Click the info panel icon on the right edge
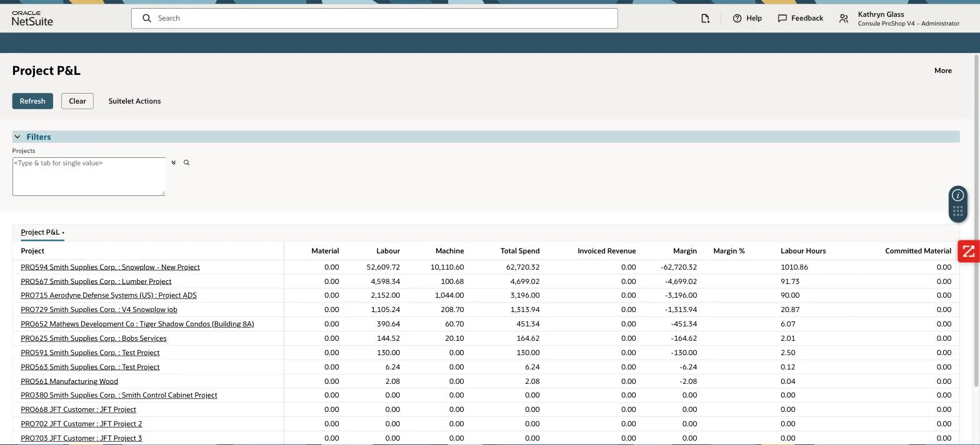This screenshot has width=980, height=445. 957,195
